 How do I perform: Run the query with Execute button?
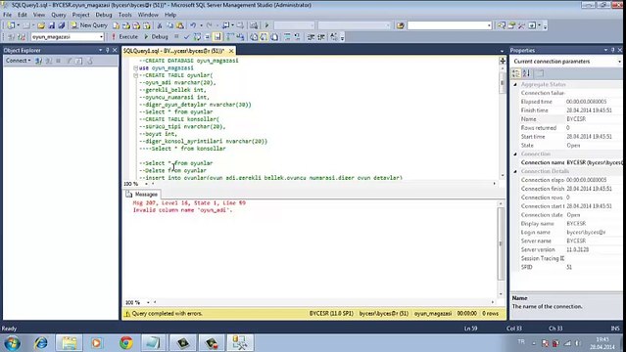124,37
